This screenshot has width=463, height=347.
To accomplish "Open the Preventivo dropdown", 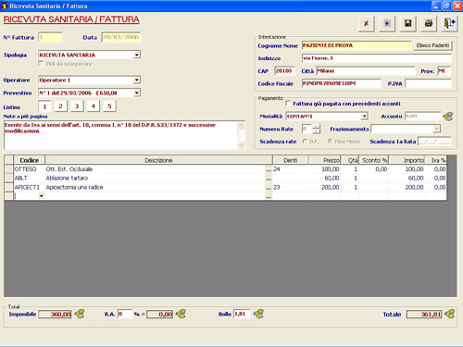I will (x=137, y=93).
